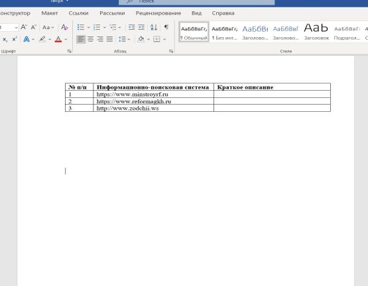Select the http://www.zodchii.ws cell
368x286 pixels.
pyautogui.click(x=153, y=109)
